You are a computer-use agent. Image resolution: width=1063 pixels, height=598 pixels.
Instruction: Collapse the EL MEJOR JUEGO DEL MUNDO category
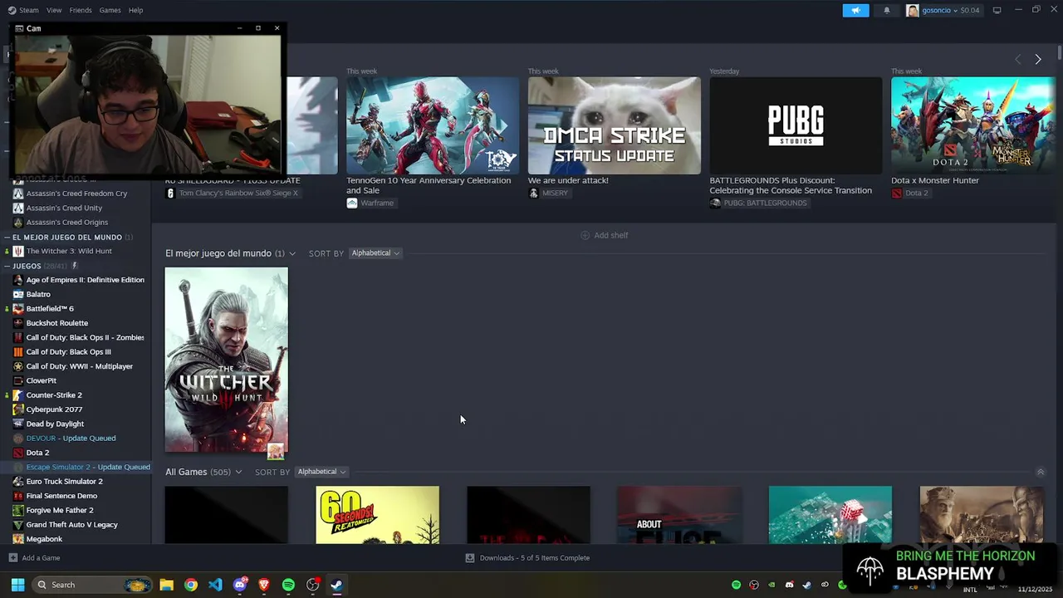tap(7, 238)
